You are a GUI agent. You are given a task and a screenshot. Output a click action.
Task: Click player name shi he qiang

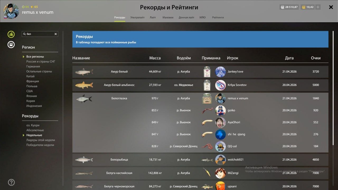pyautogui.click(x=236, y=134)
